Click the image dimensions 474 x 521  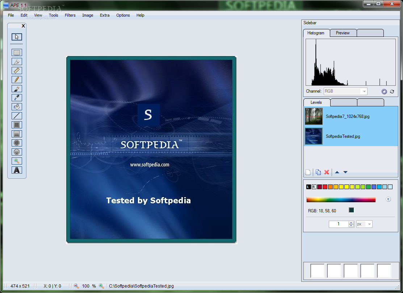(20, 286)
